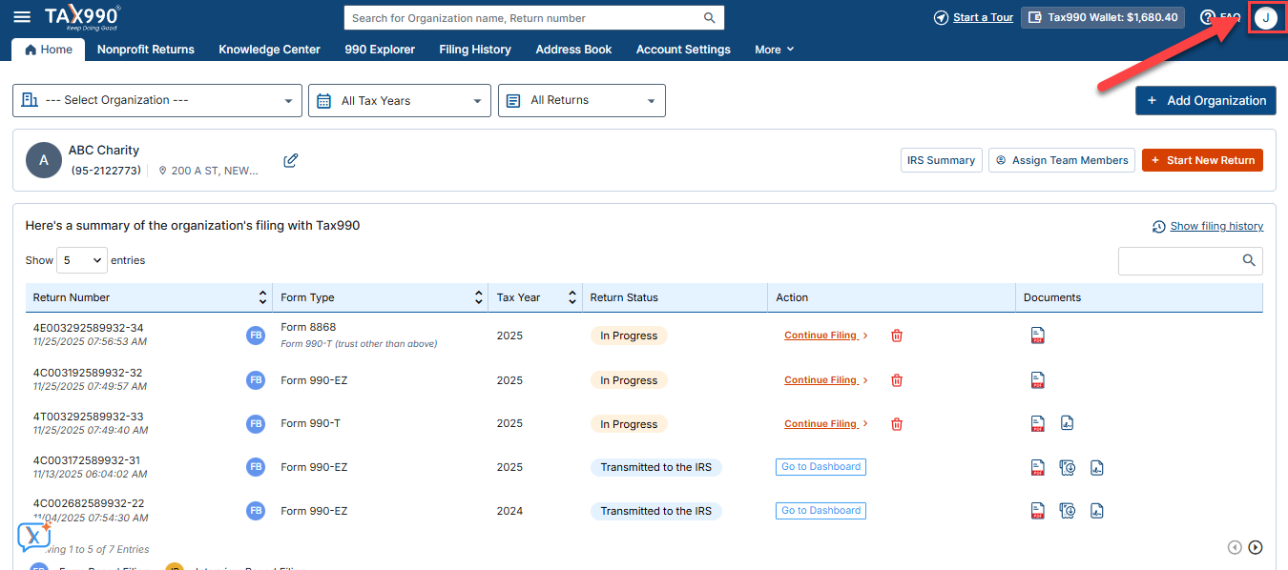Click the address 200 A ST, NEW...
This screenshot has height=570, width=1288.
215,171
